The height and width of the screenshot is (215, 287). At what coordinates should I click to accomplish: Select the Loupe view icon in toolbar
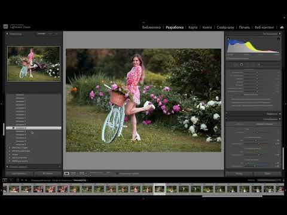66,174
